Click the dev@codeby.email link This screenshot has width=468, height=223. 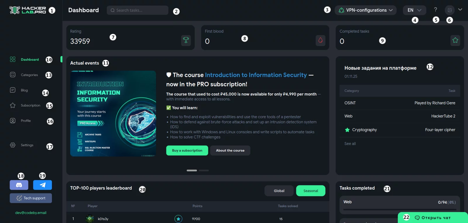(31, 213)
